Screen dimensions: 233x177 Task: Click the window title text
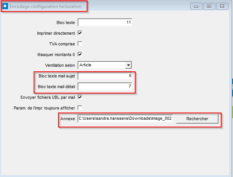point(45,6)
